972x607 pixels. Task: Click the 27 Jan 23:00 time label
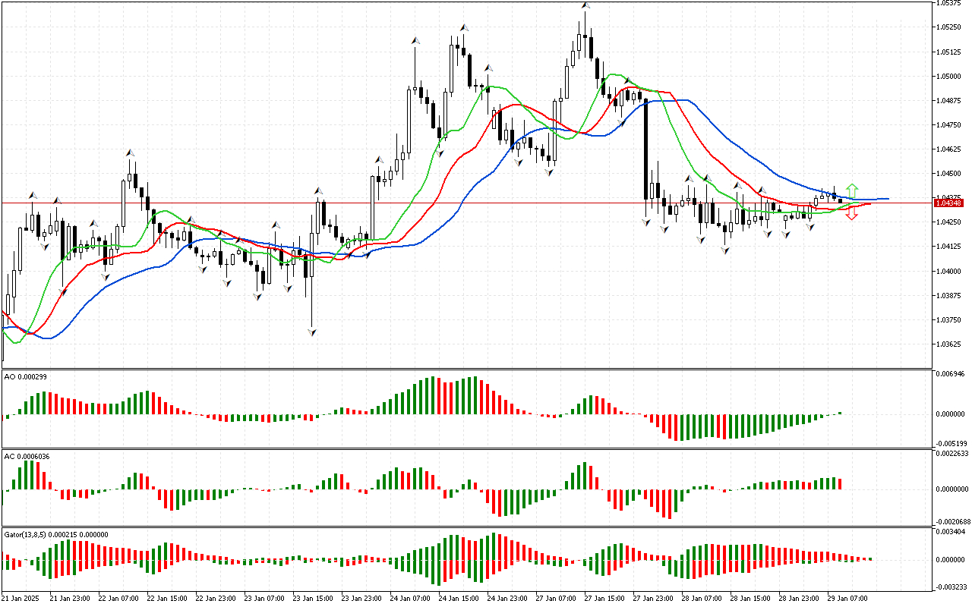point(653,599)
